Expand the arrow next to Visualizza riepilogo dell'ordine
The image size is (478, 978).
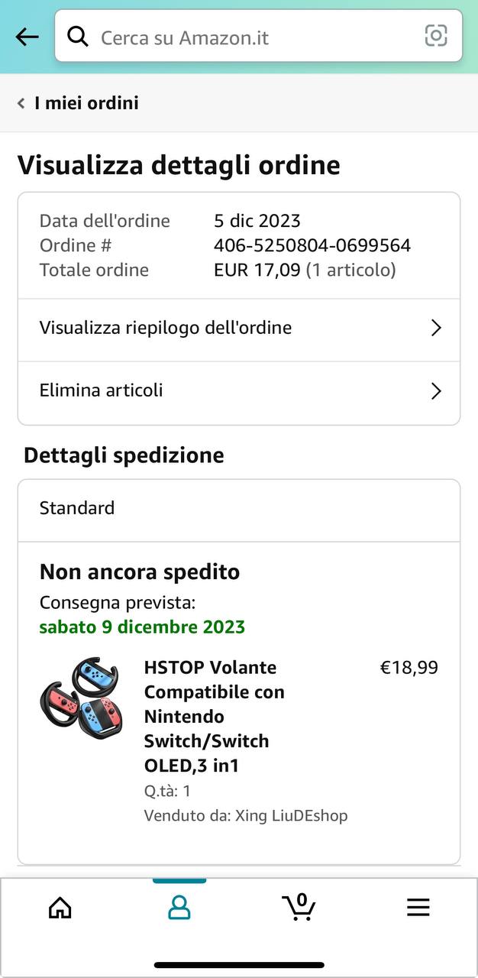point(436,329)
